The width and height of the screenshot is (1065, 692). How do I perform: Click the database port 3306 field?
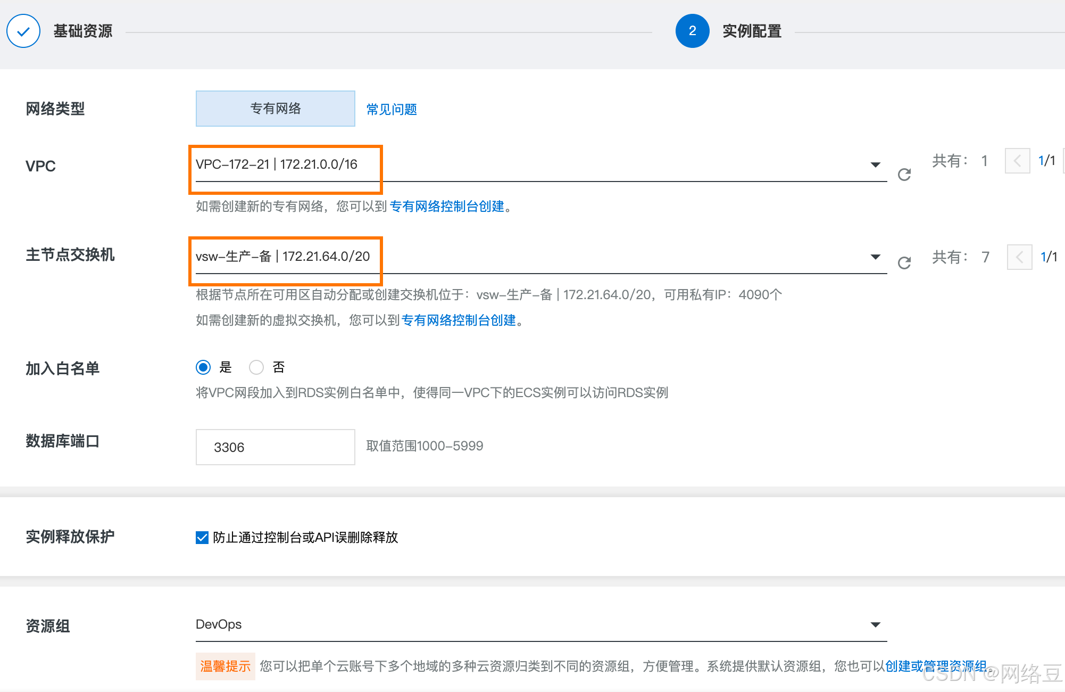click(275, 447)
